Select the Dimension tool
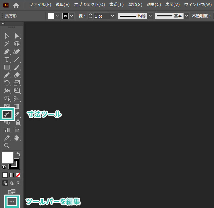This screenshot has width=214, height=208. click(7, 114)
